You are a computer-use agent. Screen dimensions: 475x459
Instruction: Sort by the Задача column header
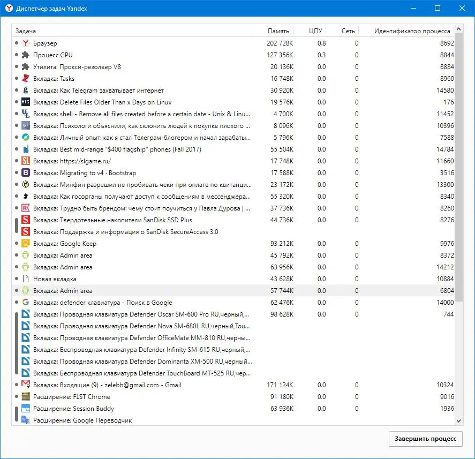tap(132, 31)
